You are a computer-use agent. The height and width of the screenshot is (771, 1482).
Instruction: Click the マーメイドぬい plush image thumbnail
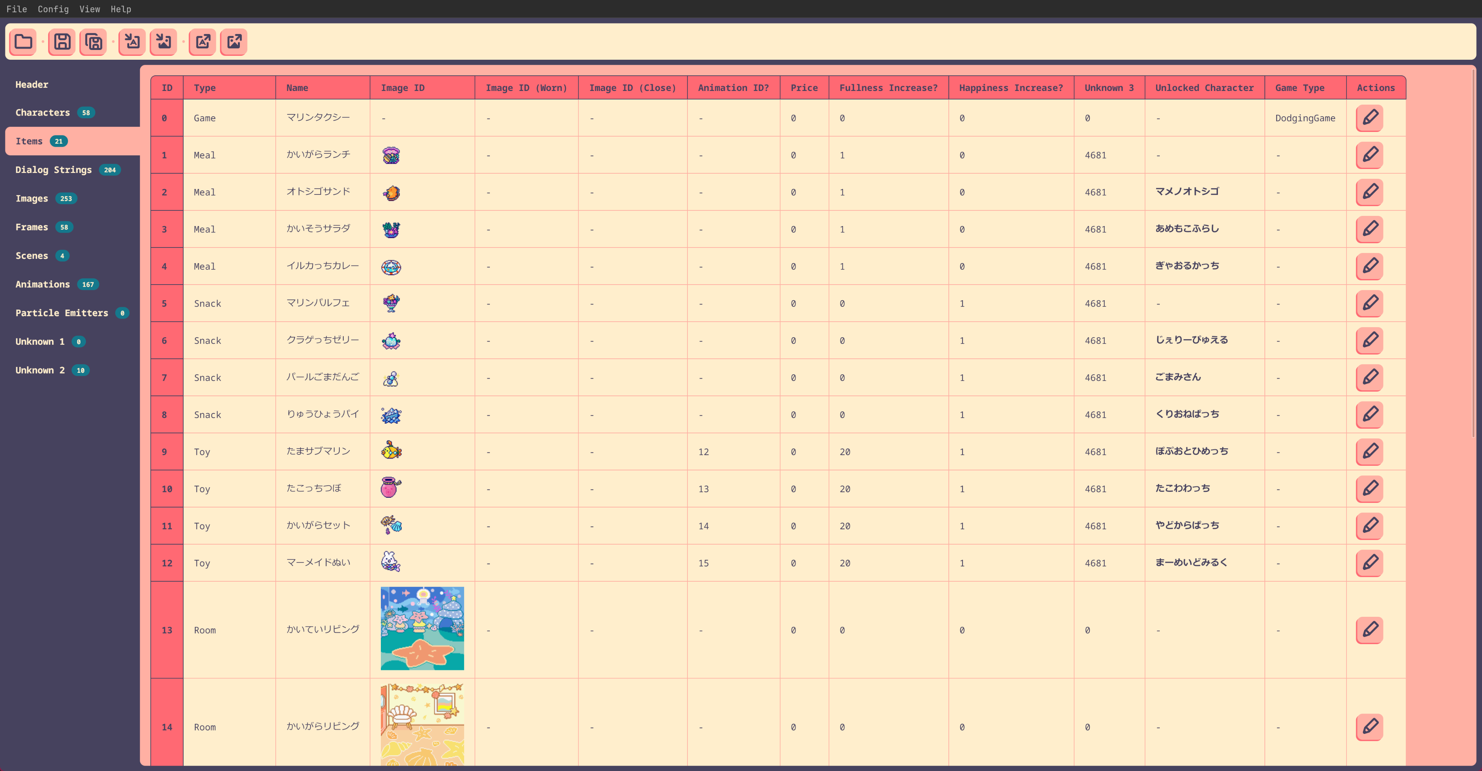tap(391, 562)
